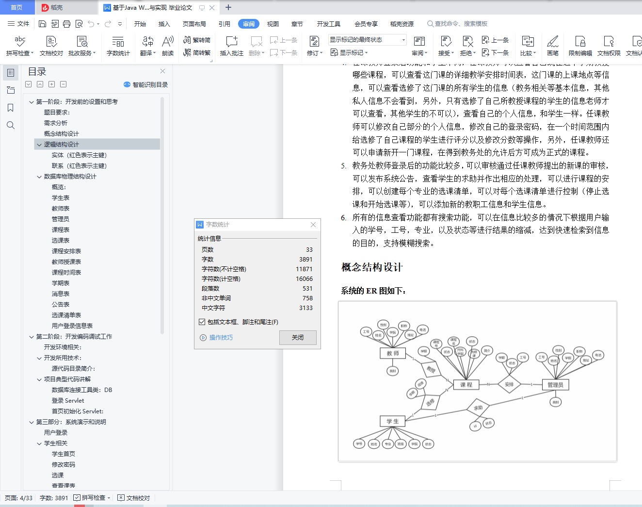Screen dimensions: 642x507
Task: Open the 引用 ribbon tab
Action: pos(225,24)
